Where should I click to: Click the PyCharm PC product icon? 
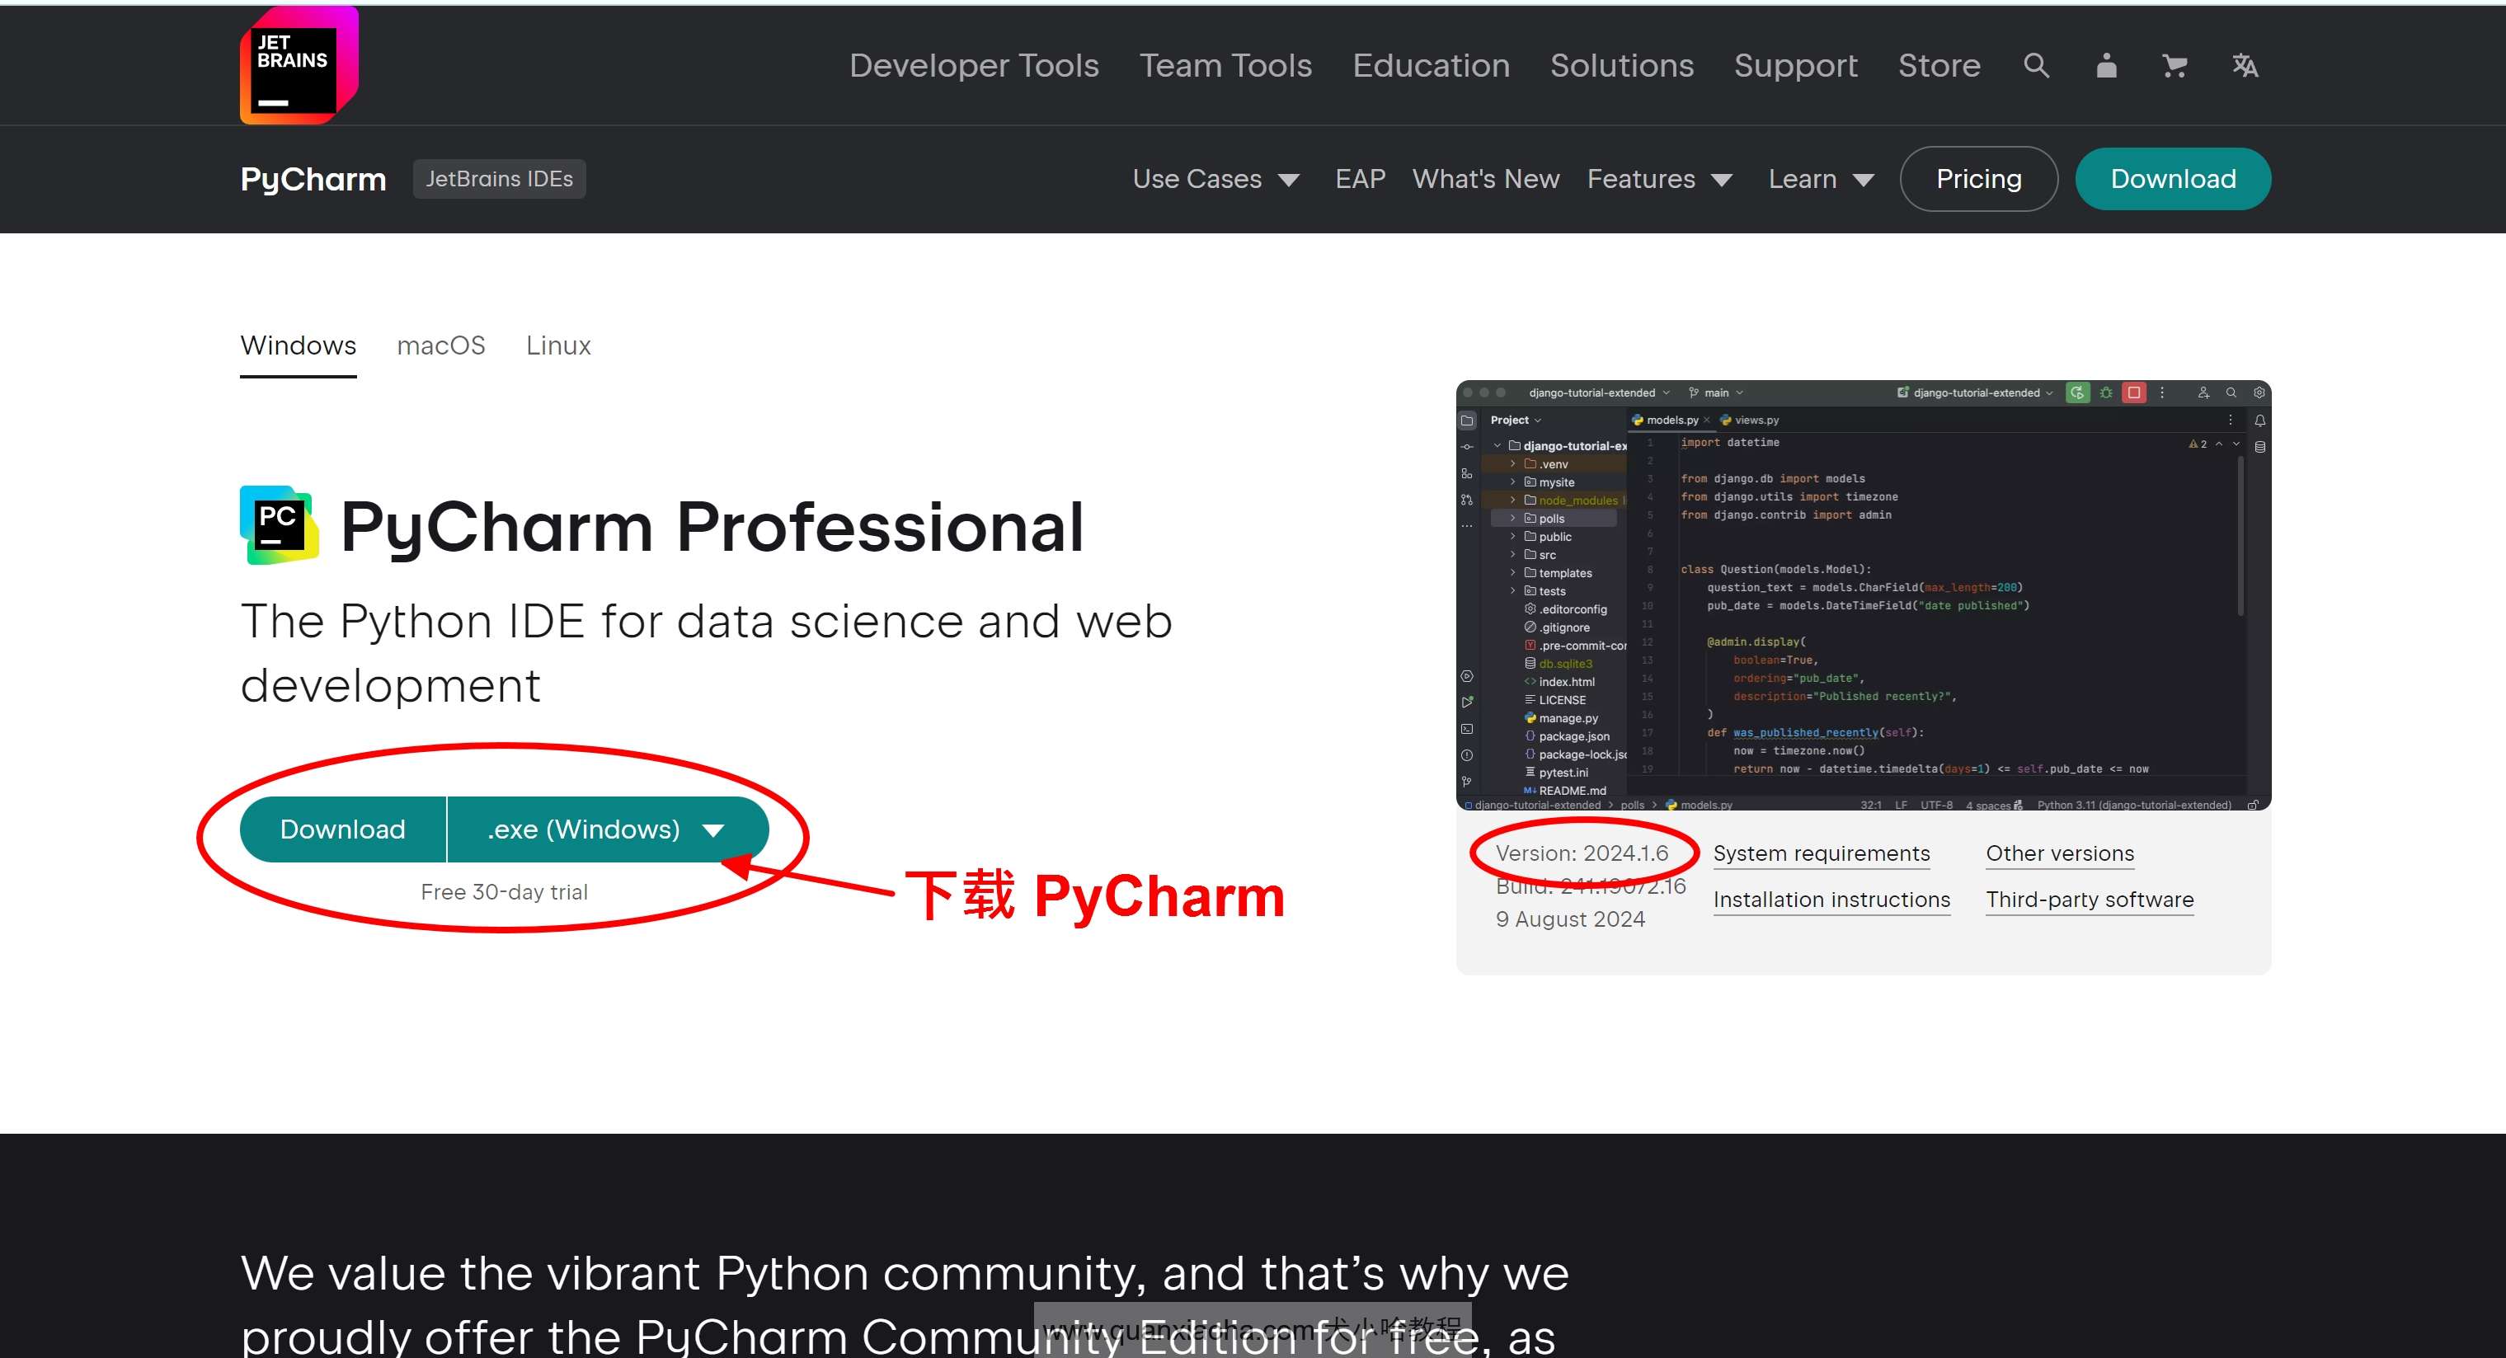coord(280,525)
